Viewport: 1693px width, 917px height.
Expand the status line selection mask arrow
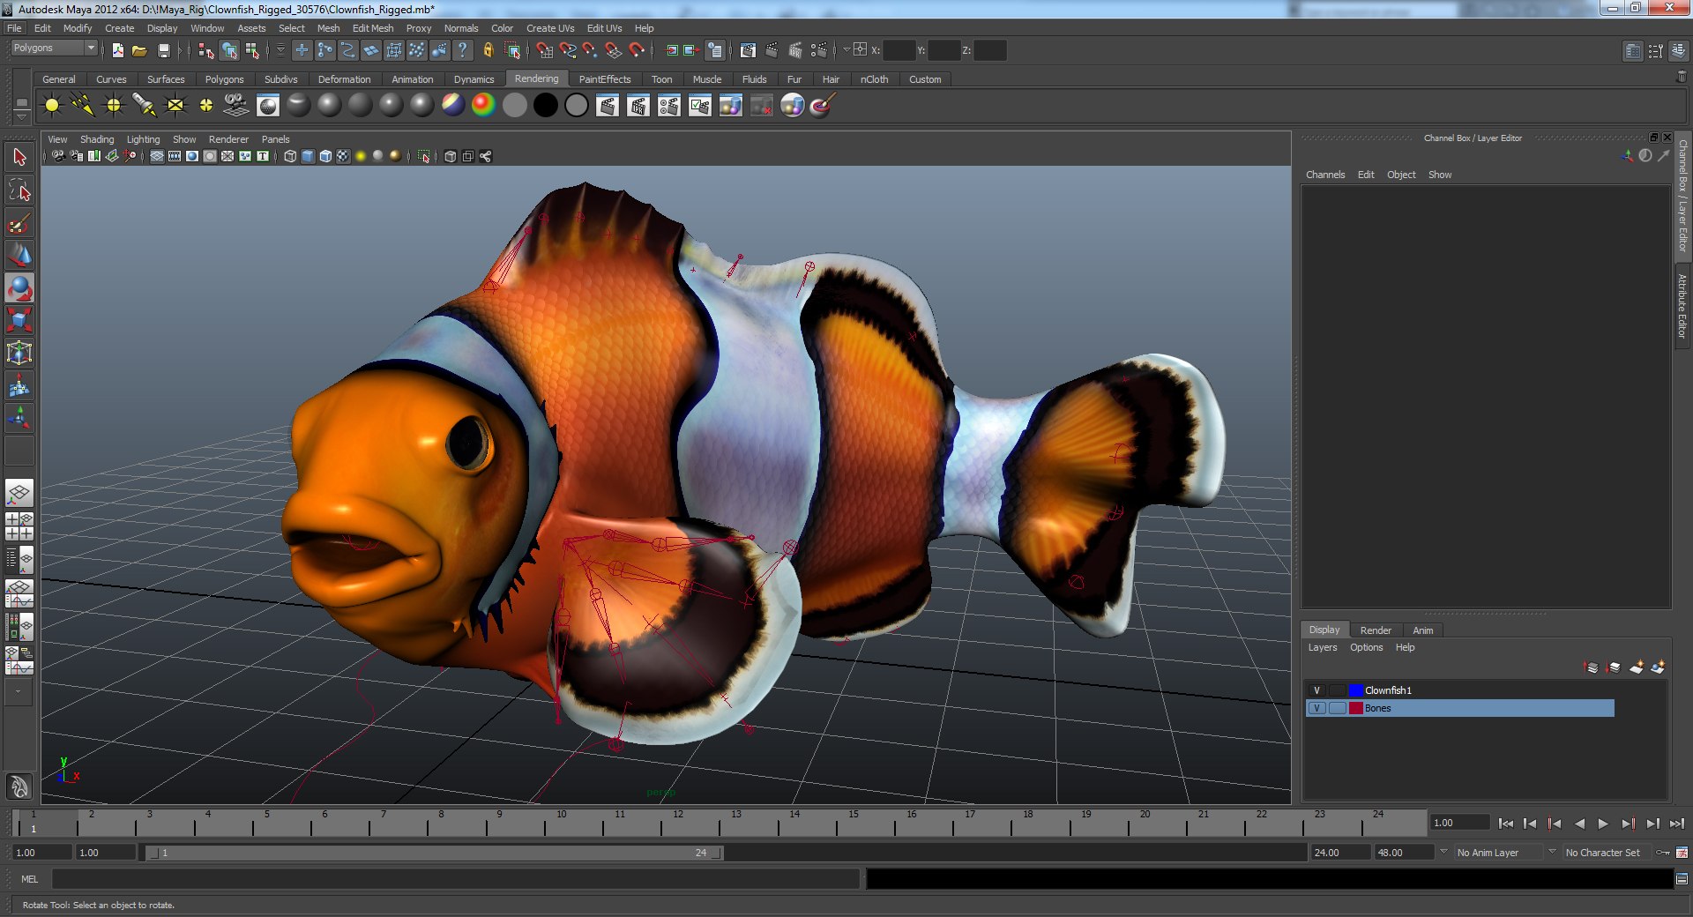(x=280, y=50)
